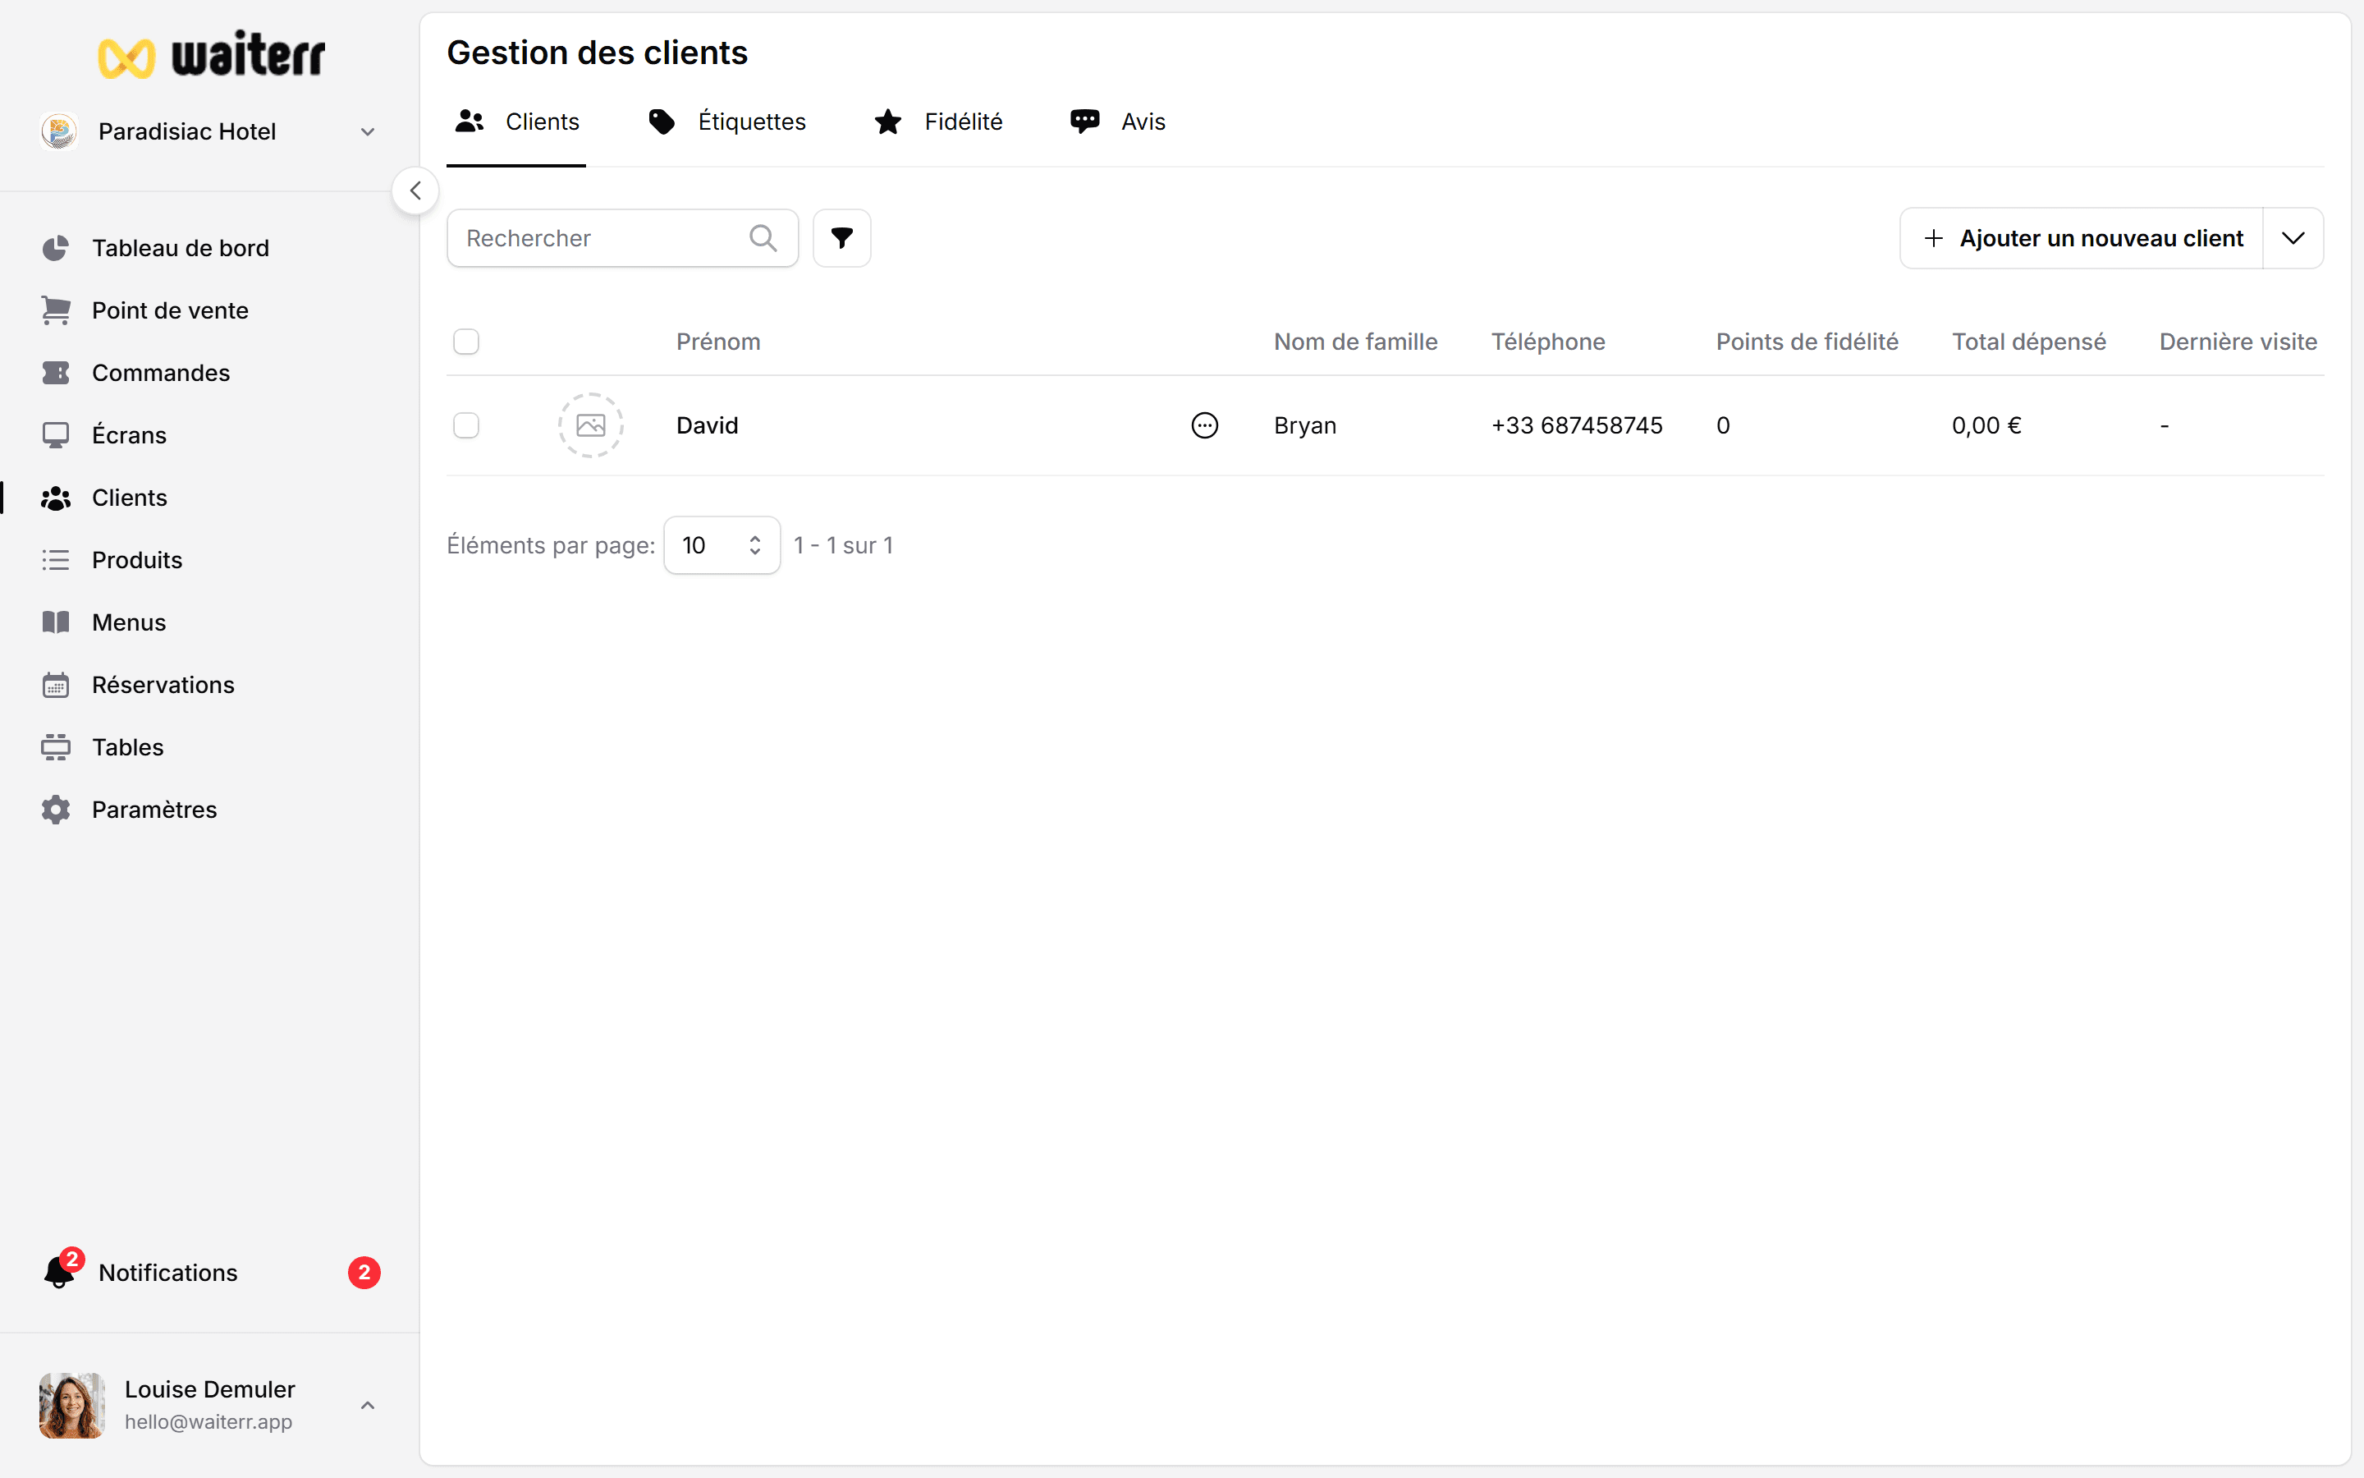This screenshot has height=1478, width=2364.
Task: Click phone number +33 687458745
Action: click(1577, 425)
